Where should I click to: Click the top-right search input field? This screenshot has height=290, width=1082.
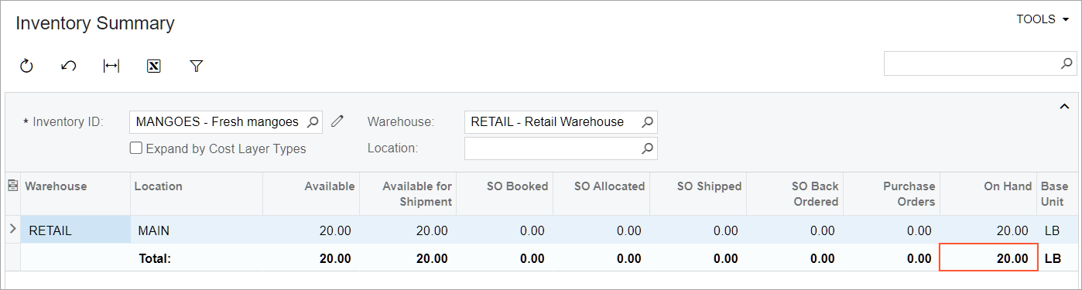tap(971, 63)
